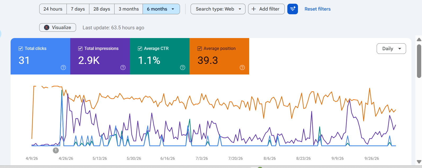Click the scrollbar down arrow

click(419, 162)
